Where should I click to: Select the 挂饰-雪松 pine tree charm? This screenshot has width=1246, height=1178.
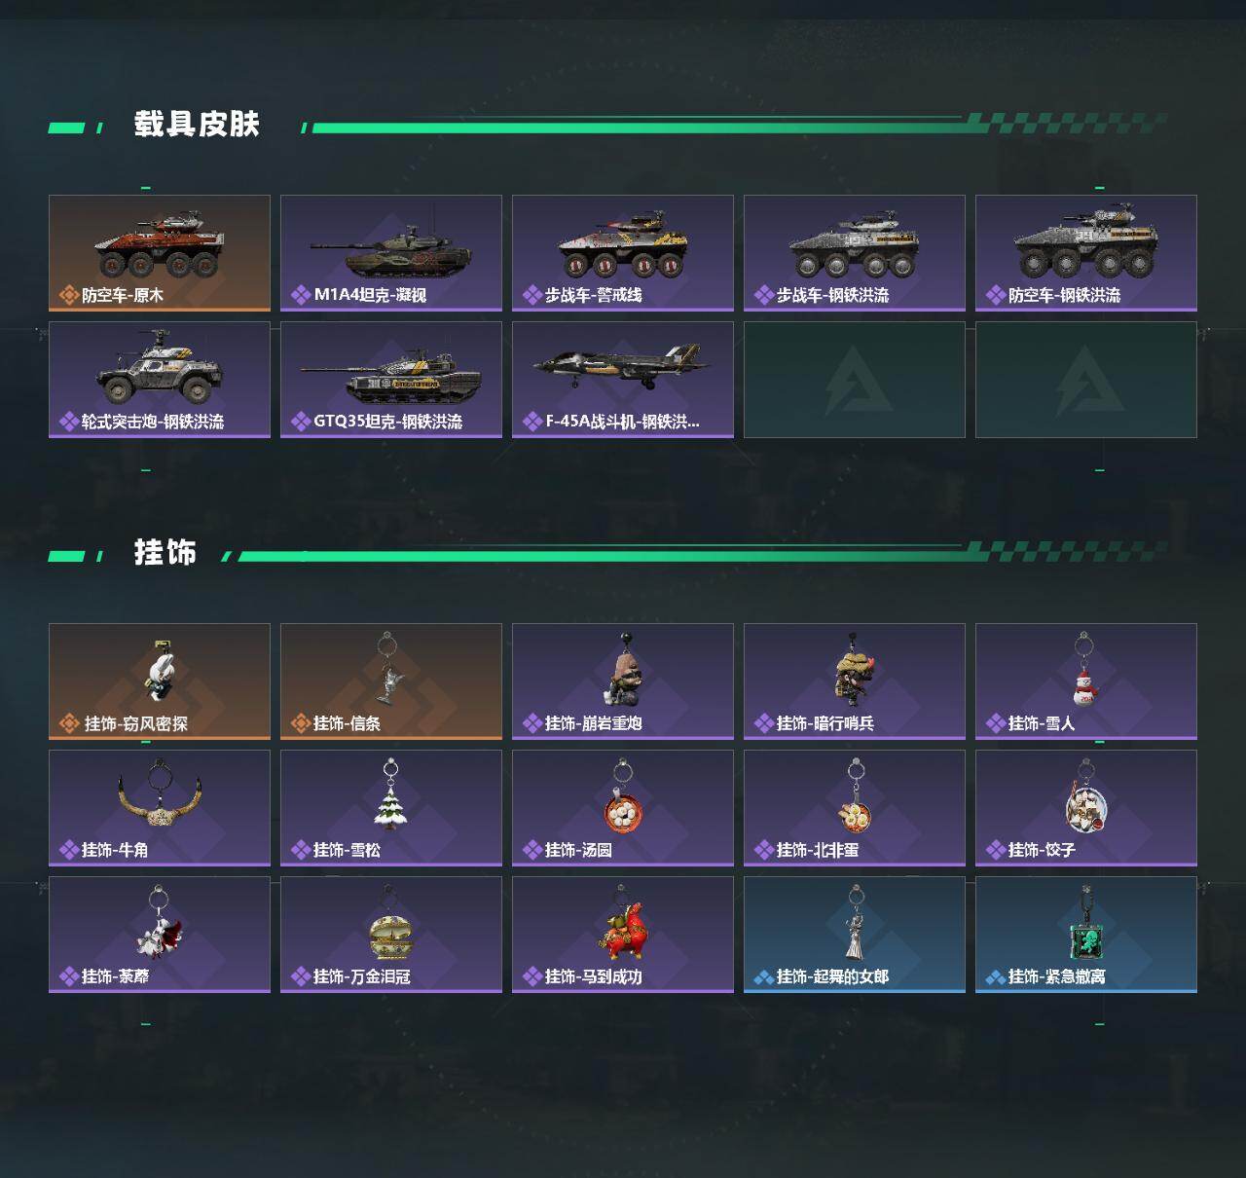tap(391, 808)
